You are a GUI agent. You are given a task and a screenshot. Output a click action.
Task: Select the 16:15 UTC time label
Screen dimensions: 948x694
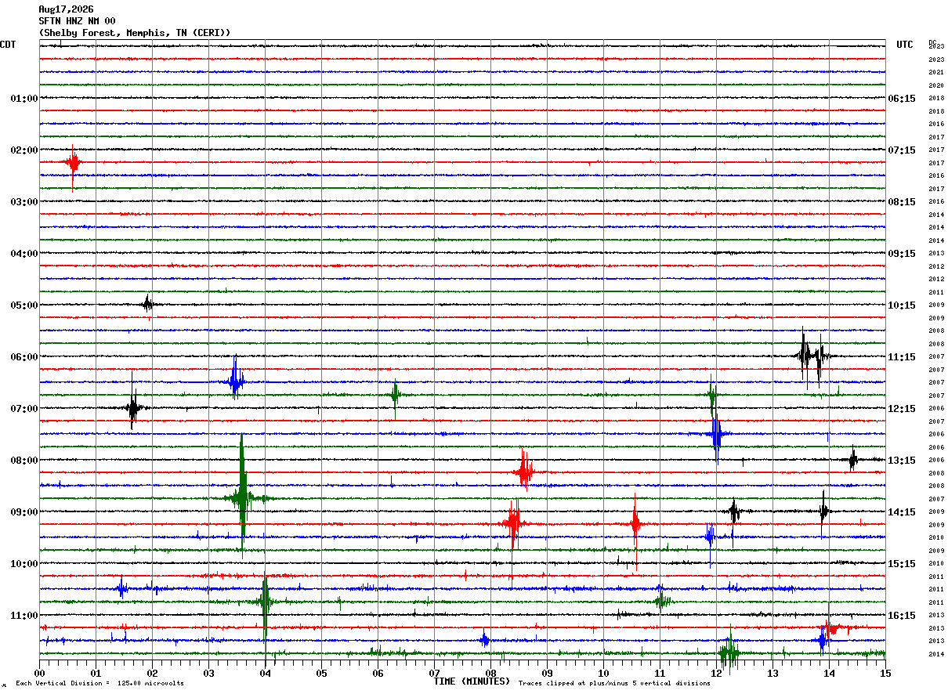[902, 616]
